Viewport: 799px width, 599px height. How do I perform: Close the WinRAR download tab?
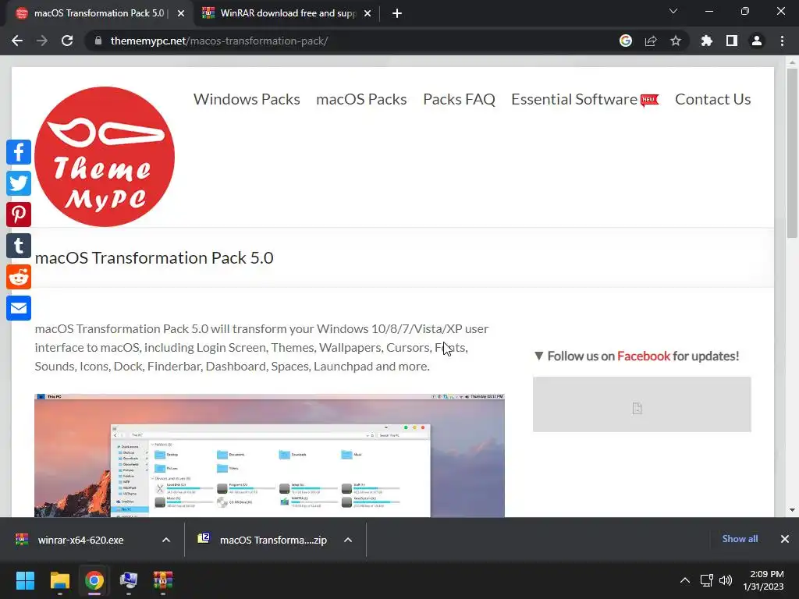tap(368, 13)
